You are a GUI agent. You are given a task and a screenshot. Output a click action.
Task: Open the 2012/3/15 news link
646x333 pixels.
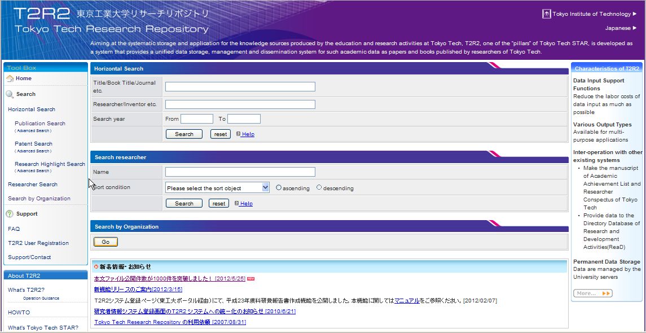pyautogui.click(x=138, y=290)
